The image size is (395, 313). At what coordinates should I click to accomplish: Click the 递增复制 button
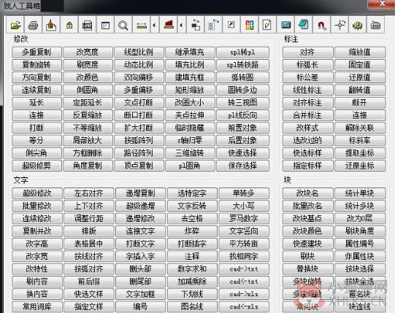tap(140, 193)
